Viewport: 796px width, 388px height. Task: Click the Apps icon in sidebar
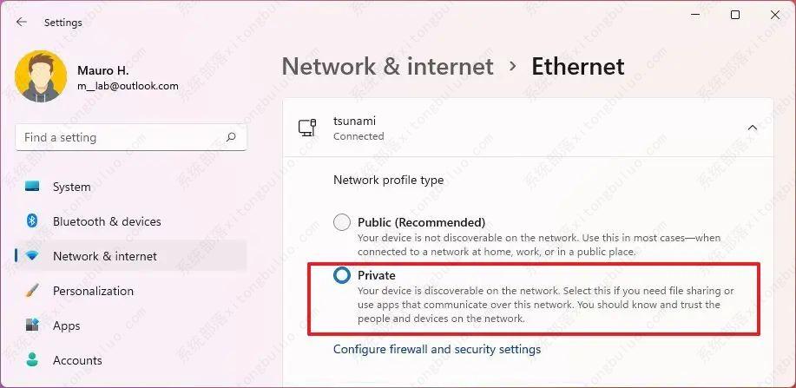click(33, 326)
